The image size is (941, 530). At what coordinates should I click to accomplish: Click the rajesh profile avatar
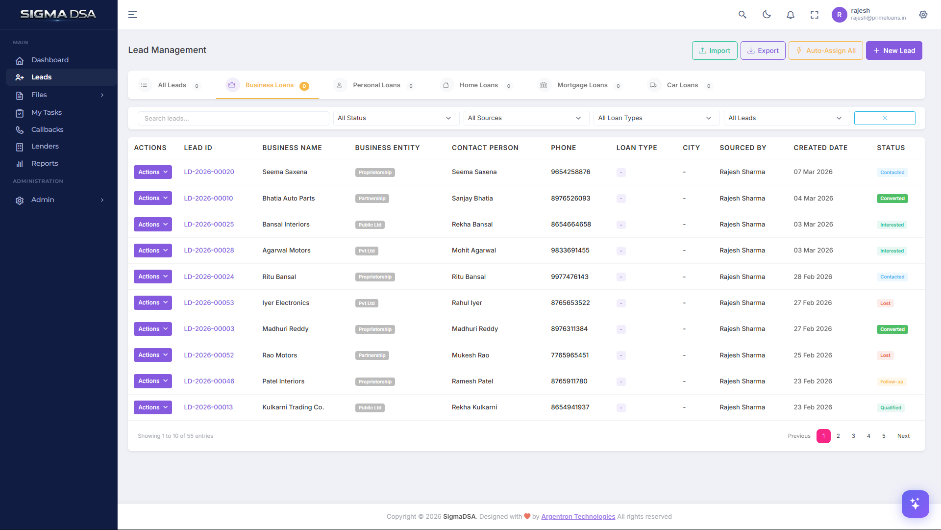(x=839, y=15)
